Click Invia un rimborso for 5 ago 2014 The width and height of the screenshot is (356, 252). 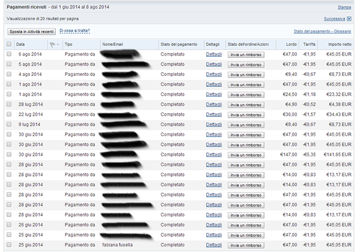coord(246,65)
